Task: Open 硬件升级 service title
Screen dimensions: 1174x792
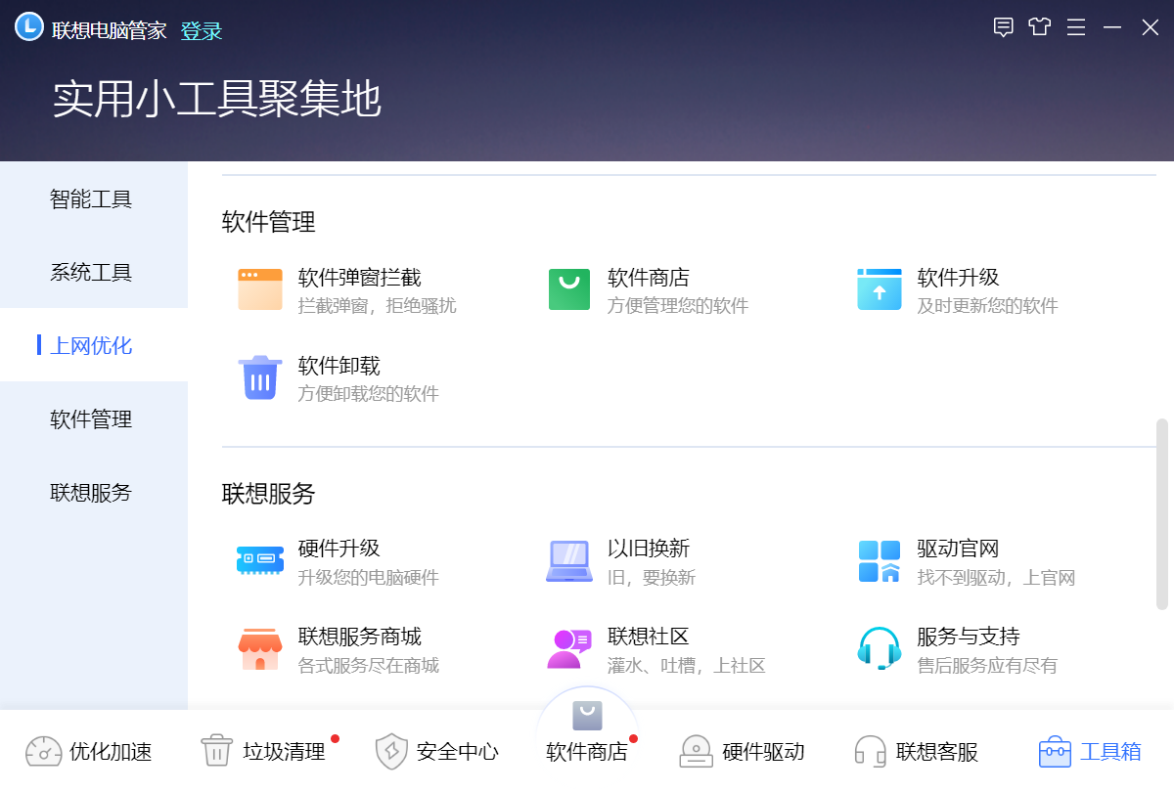Action: [339, 549]
